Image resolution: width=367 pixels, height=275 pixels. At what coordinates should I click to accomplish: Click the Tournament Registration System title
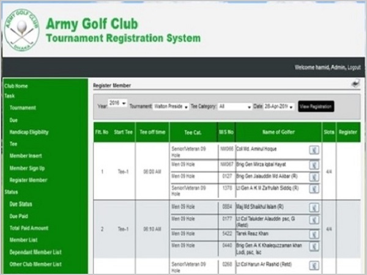pos(124,38)
